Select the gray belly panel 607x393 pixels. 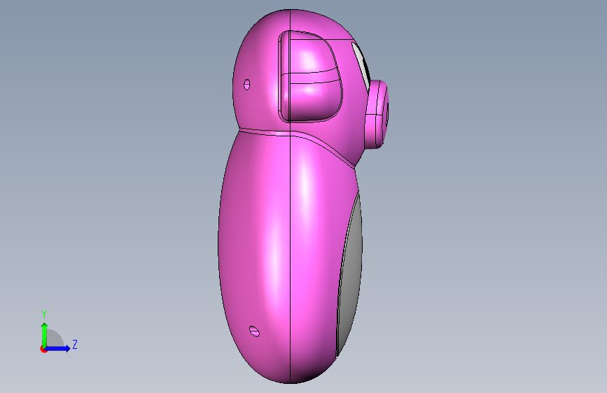click(349, 276)
